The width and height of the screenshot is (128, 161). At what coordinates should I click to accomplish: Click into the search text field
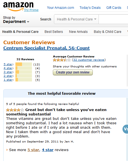113,19
